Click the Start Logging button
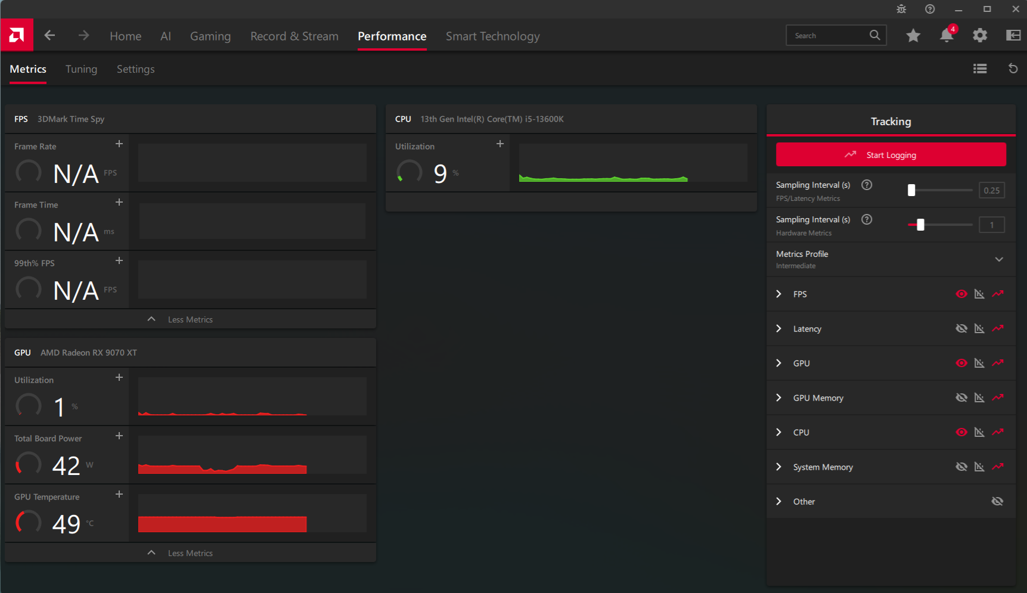Screen dimensions: 1027x593 click(x=891, y=154)
